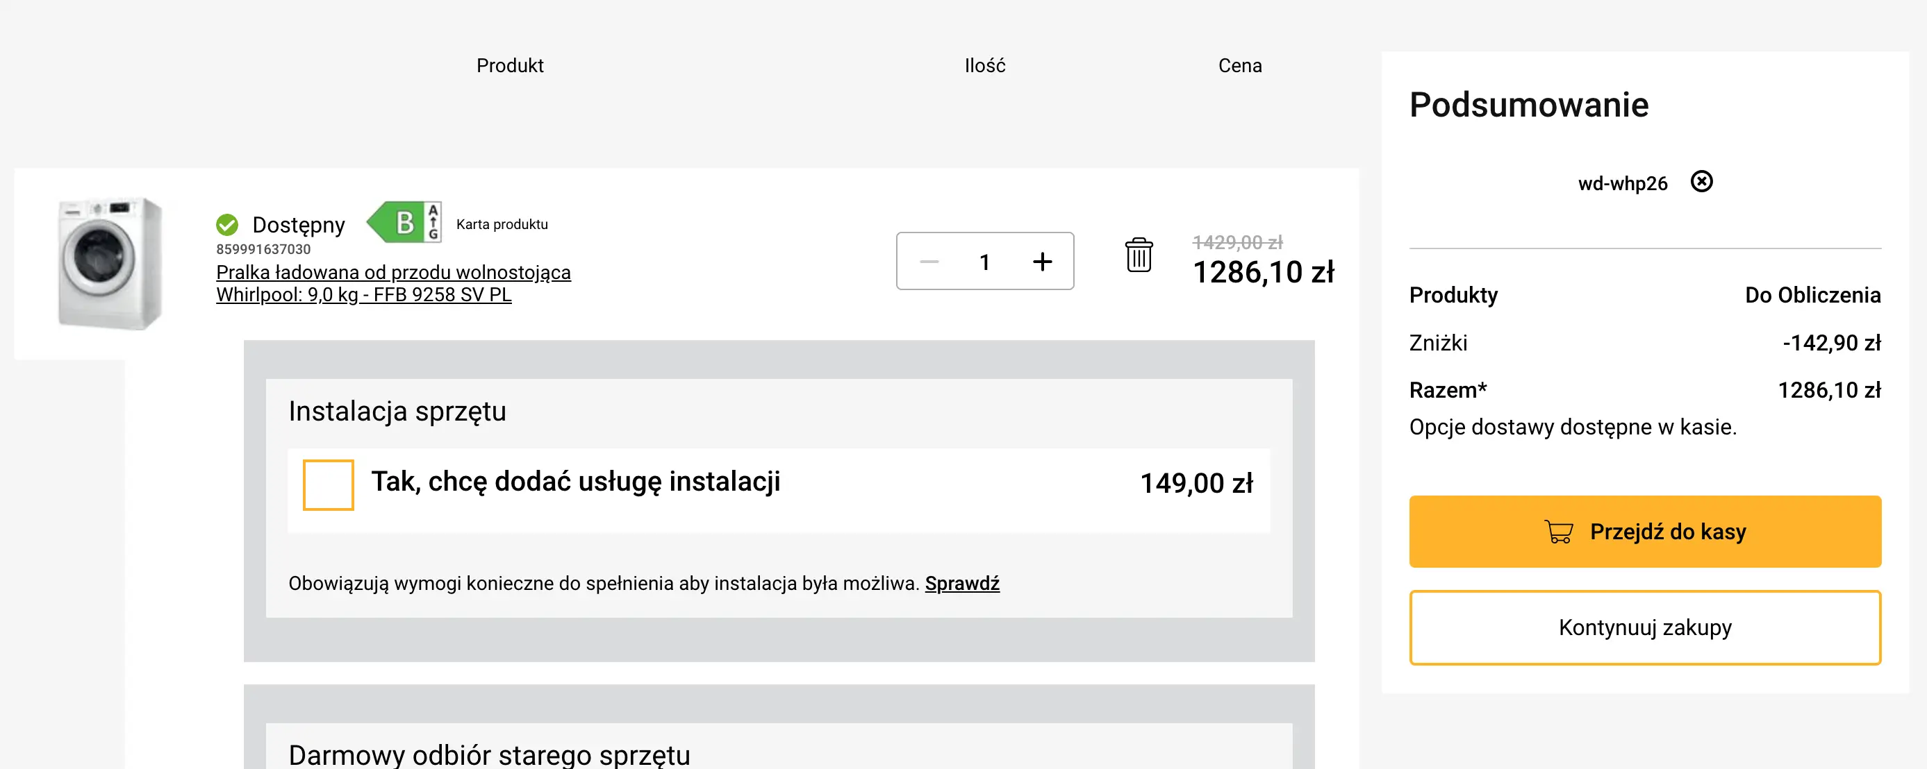
Task: Select the Darmowy odbiór starego sprzętu section title
Action: 490,757
